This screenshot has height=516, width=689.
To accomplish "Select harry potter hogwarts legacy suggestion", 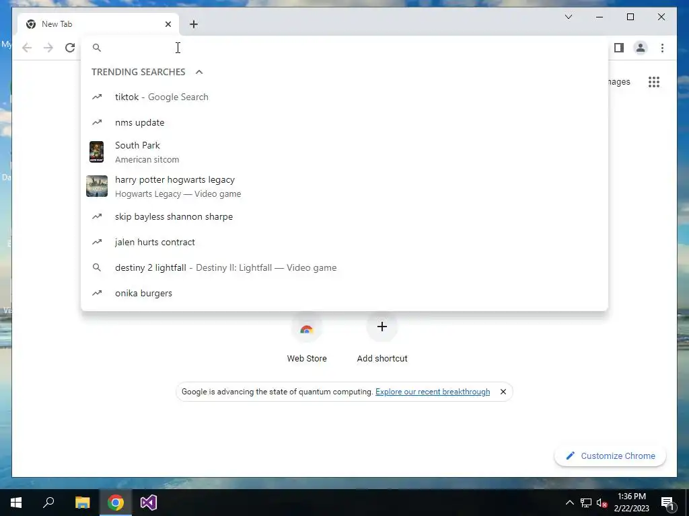I will coord(344,187).
